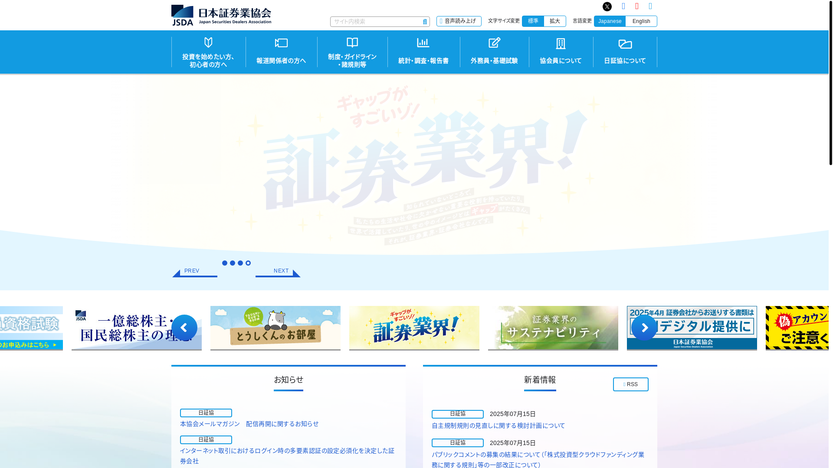Click the beginner investor leaf icon
833x468 pixels.
coord(208,42)
